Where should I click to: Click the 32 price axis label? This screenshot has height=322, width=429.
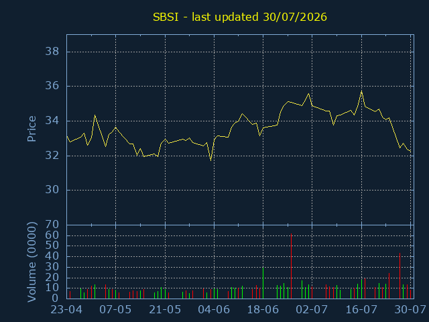[52, 156]
